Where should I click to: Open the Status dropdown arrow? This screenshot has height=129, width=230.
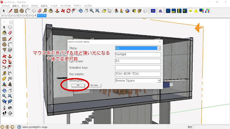pyautogui.click(x=159, y=48)
